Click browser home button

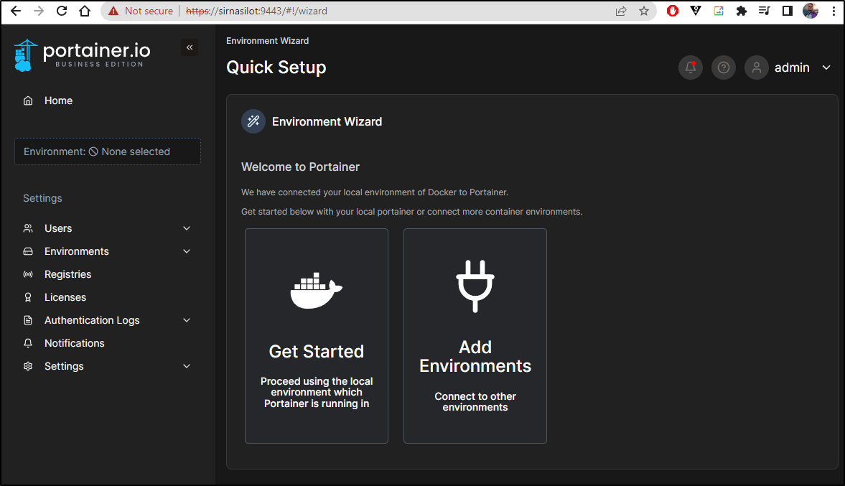tap(85, 11)
